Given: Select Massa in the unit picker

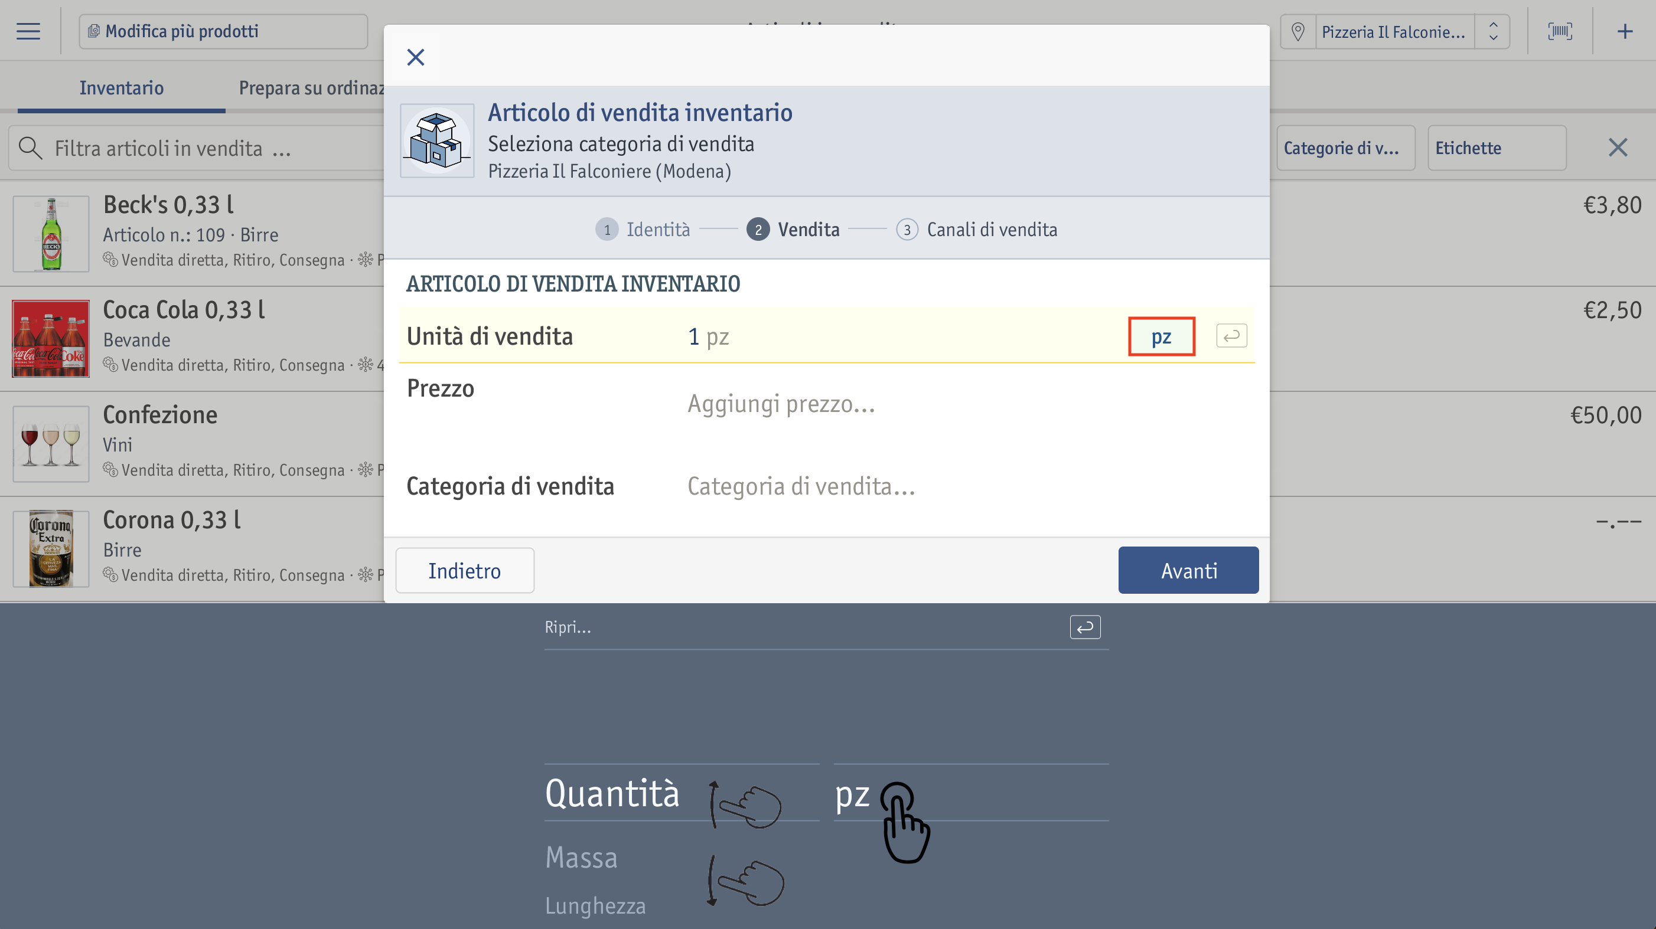Looking at the screenshot, I should pyautogui.click(x=581, y=857).
